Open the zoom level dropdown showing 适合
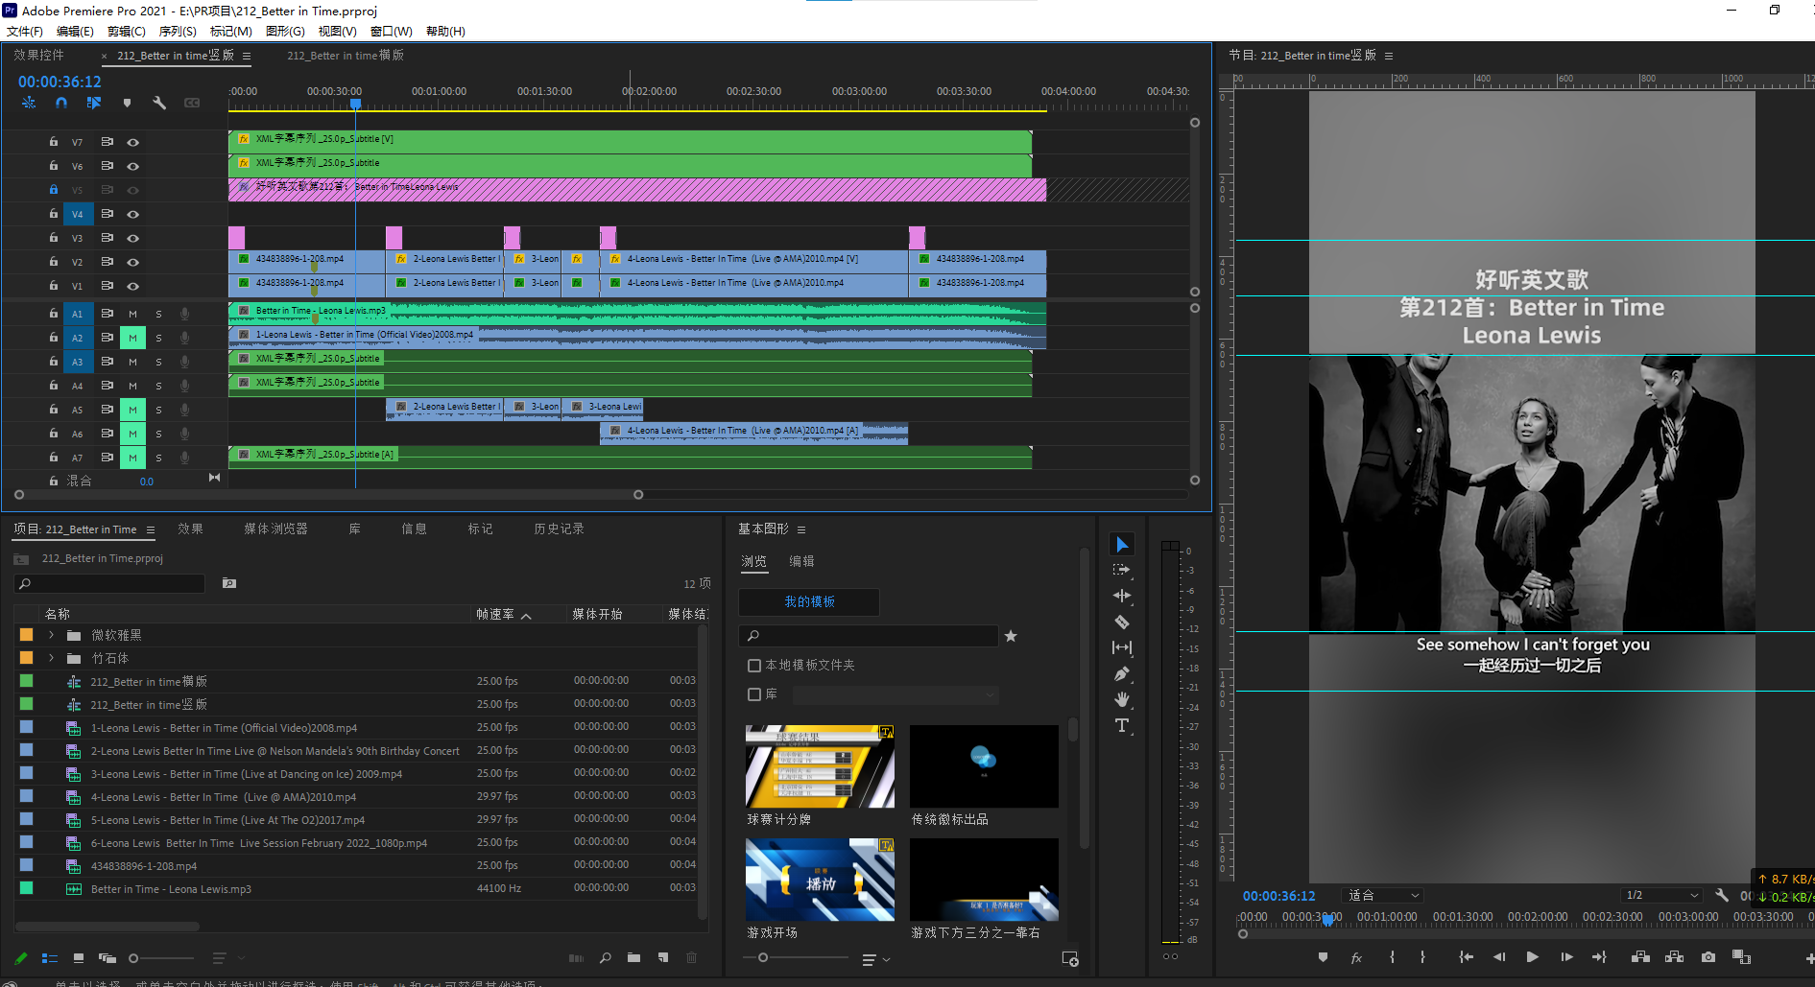 (1382, 895)
